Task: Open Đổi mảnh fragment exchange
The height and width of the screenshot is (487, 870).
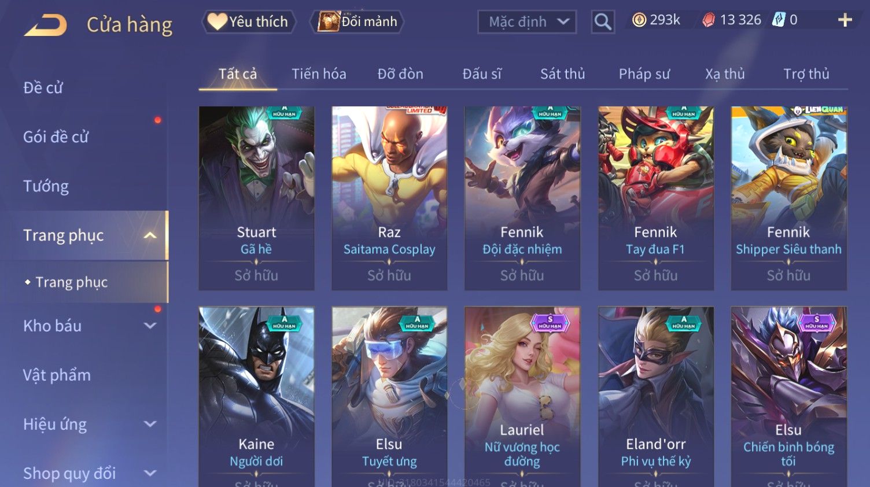Action: (x=357, y=21)
